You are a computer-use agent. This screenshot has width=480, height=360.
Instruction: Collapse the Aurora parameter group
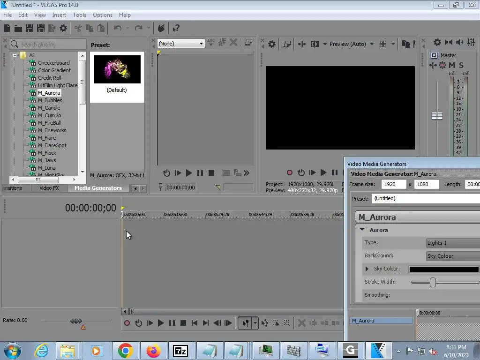coord(362,229)
